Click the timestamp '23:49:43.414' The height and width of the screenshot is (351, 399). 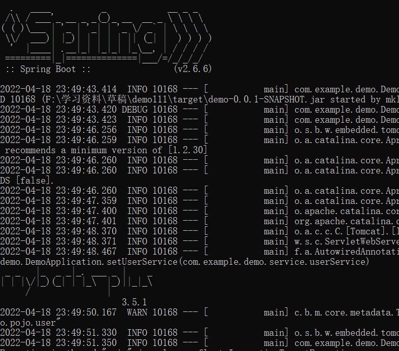pos(86,89)
